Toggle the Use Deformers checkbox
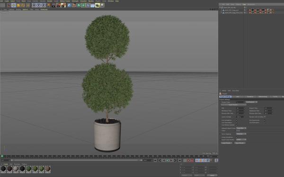Image resolution: width=284 pixels, height=177 pixels. pos(265,122)
